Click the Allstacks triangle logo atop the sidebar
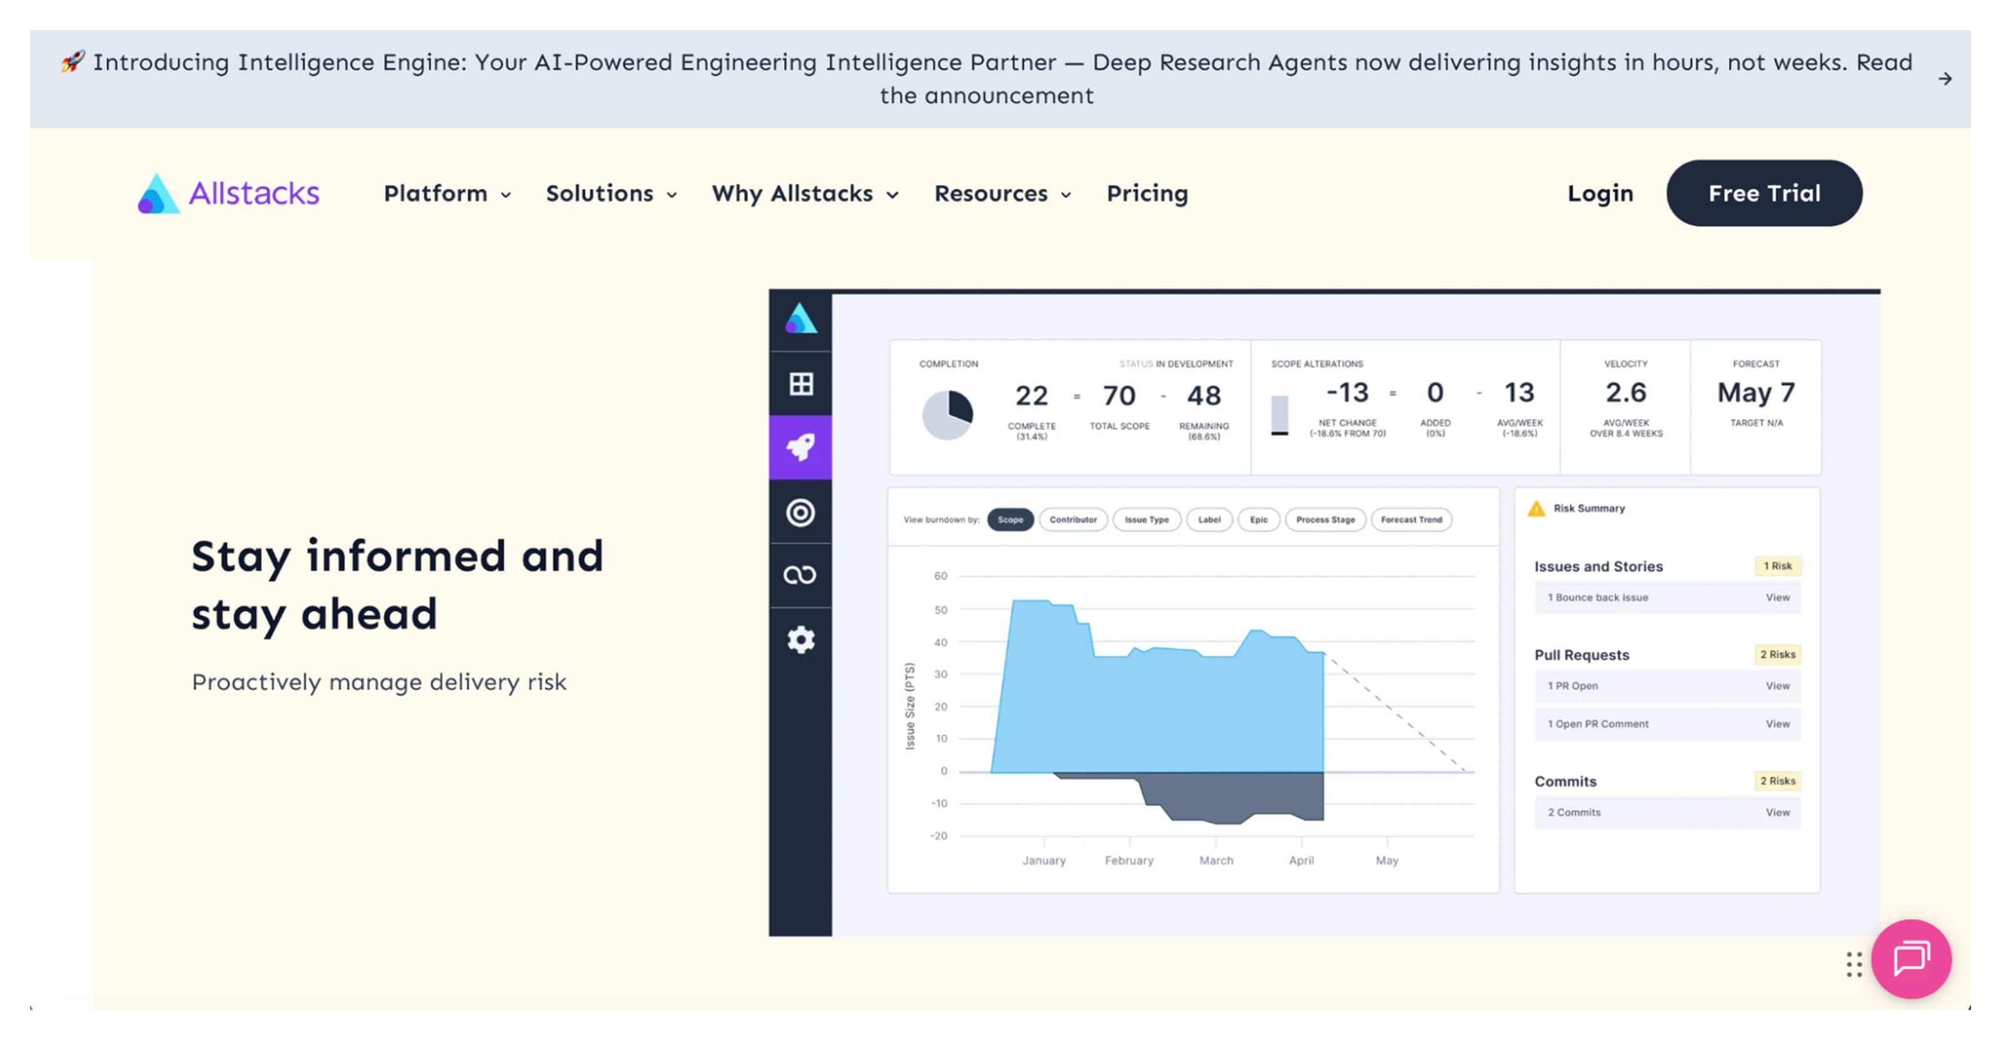The height and width of the screenshot is (1044, 2001). point(800,319)
